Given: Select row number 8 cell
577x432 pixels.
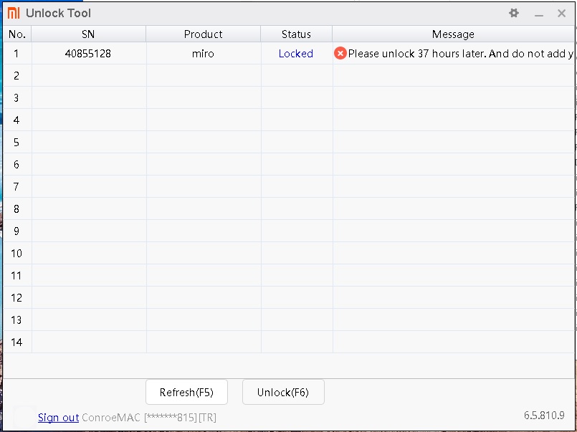Looking at the screenshot, I should [16, 208].
